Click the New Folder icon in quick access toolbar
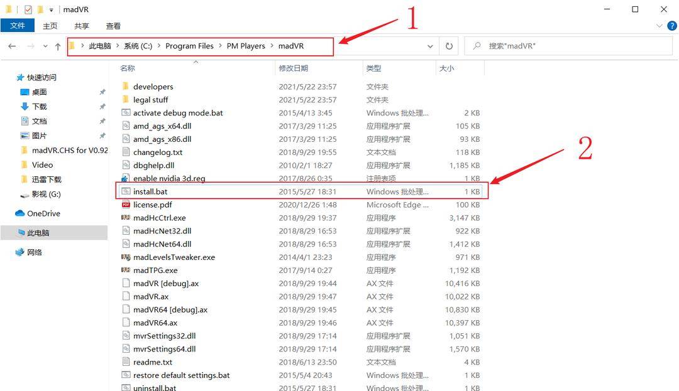The image size is (679, 391). (40, 9)
